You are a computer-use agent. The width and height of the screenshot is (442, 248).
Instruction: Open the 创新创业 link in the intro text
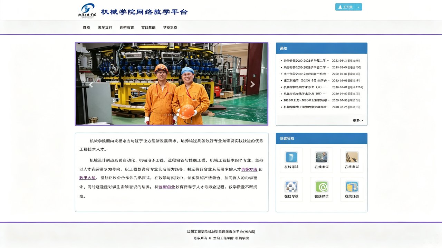(167, 187)
